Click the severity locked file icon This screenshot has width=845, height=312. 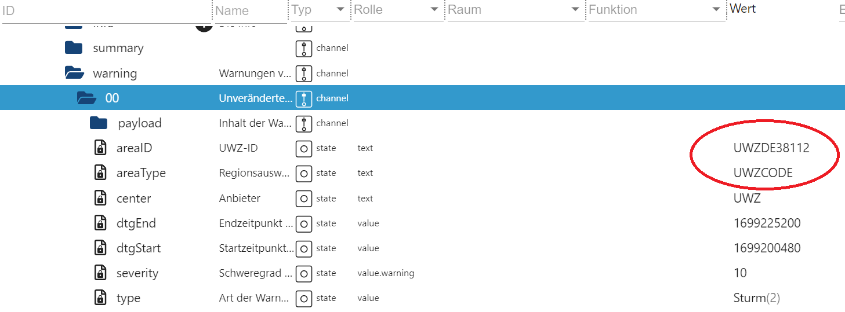(x=100, y=273)
